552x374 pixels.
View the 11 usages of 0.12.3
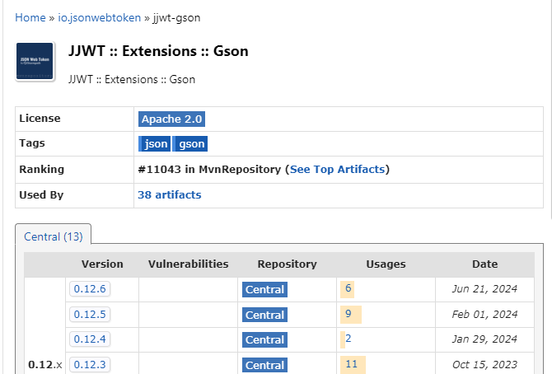351,364
